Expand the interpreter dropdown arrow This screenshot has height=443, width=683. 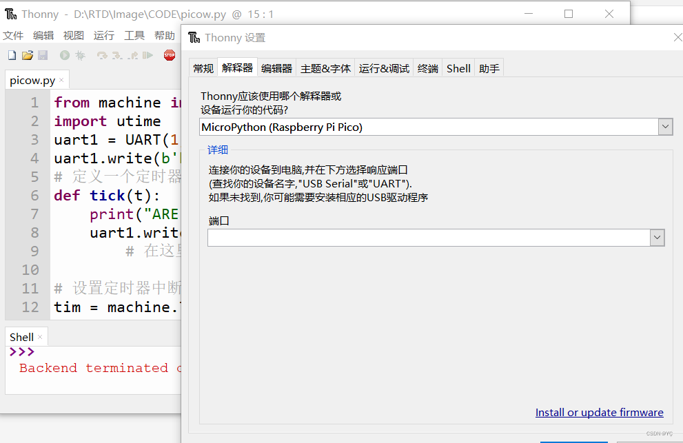pos(665,127)
